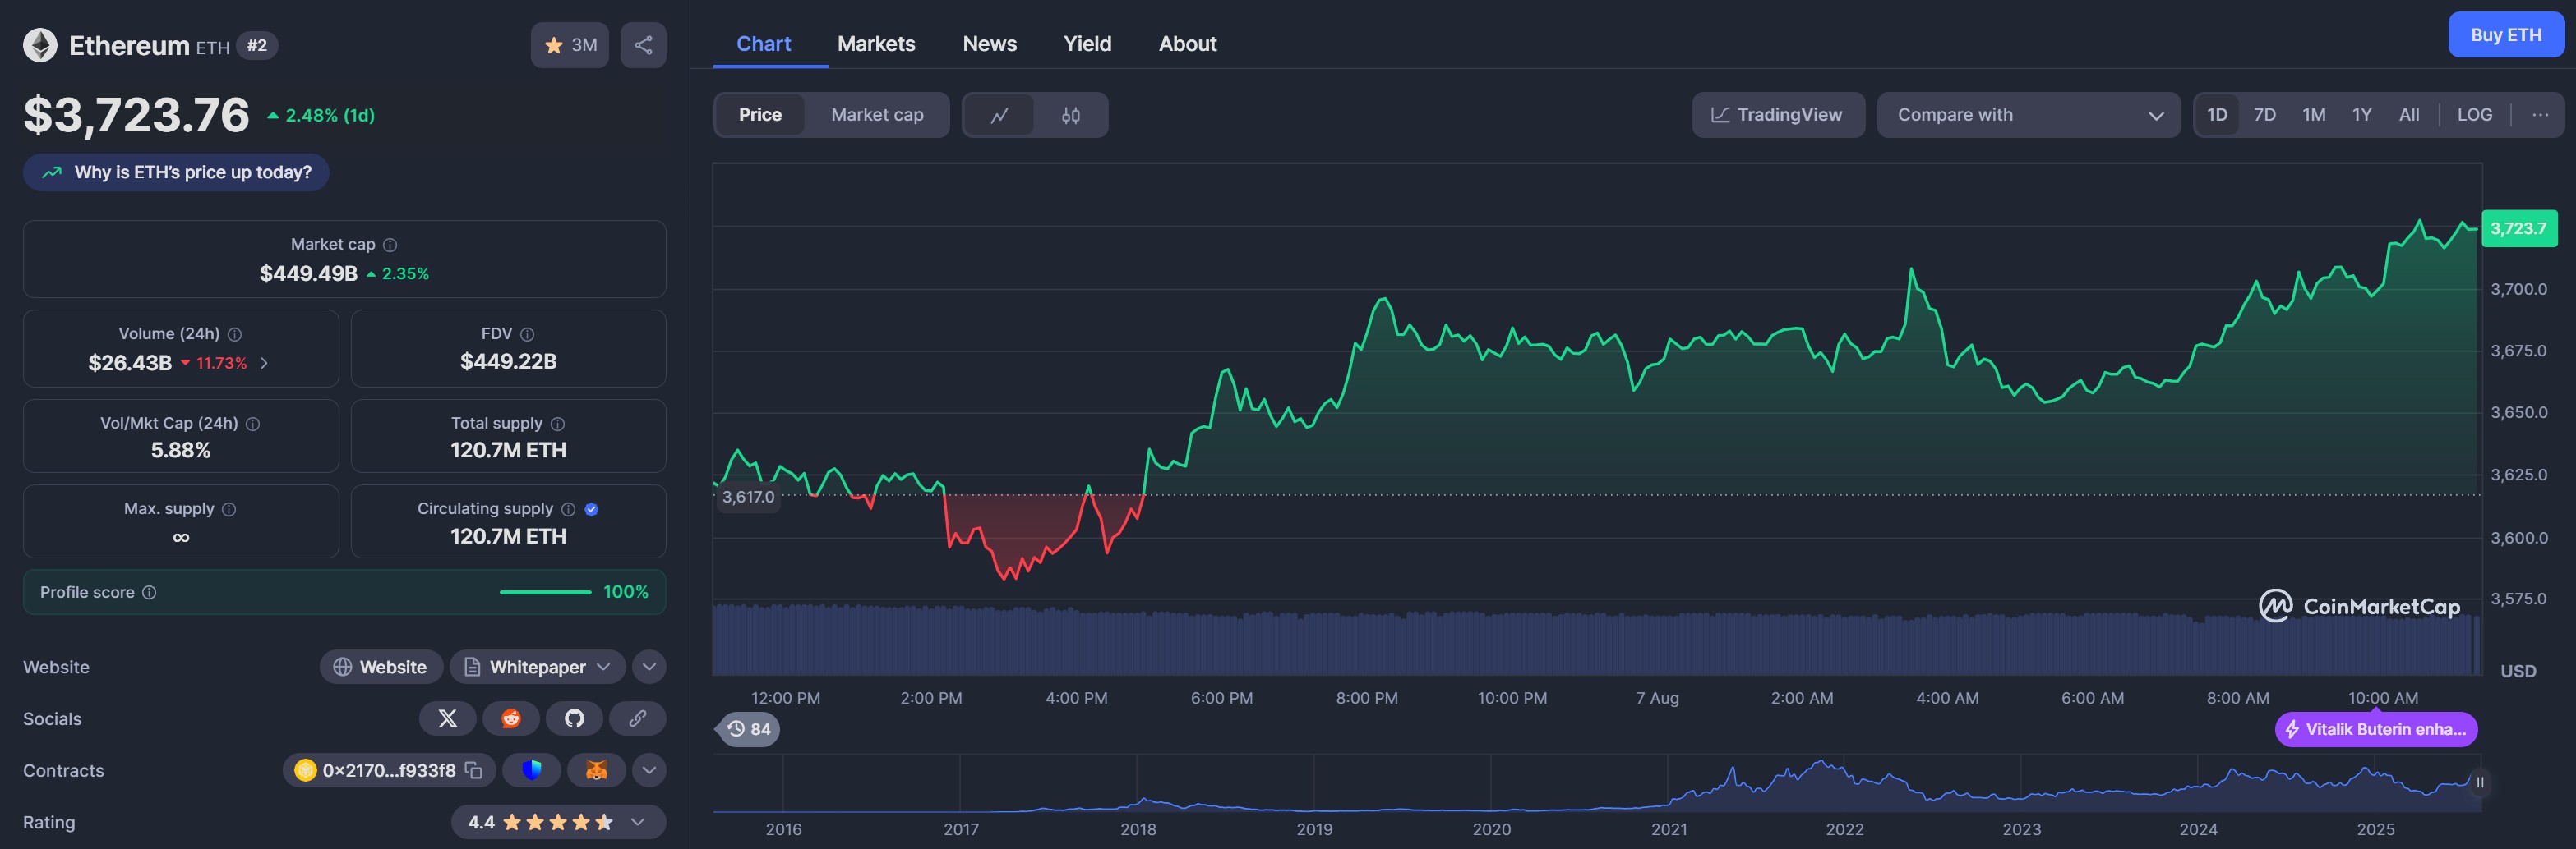The height and width of the screenshot is (849, 2576).
Task: Add Ethereum to watchlist via star button
Action: point(569,45)
